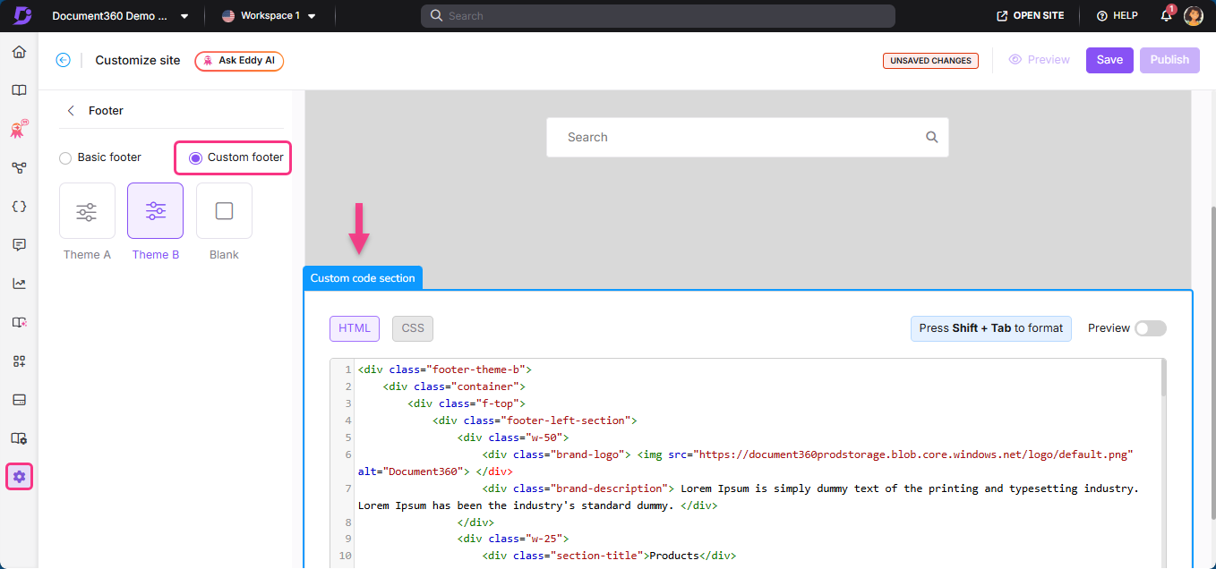
Task: Open the workflow nodes icon in sidebar
Action: point(19,167)
